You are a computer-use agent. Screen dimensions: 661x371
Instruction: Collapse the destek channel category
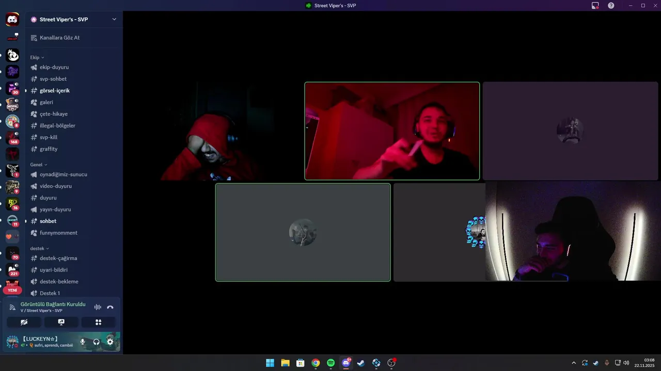click(x=40, y=248)
